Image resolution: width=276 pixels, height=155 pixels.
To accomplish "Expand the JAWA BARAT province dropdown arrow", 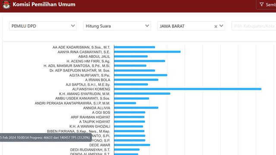I will 221,26.
